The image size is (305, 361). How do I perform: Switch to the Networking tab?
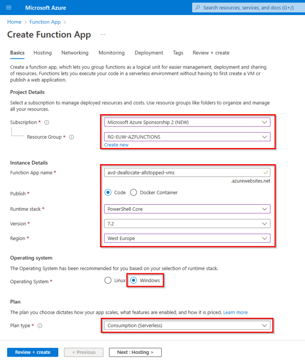pos(75,53)
